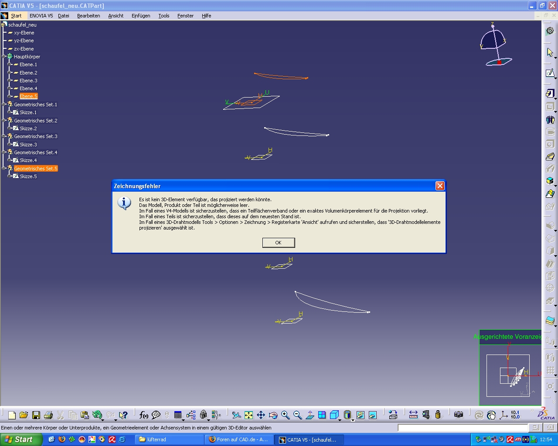Click the design table grid icon

pos(177,415)
